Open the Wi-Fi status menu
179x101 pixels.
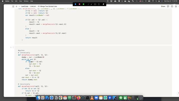pyautogui.click(x=153, y=1)
